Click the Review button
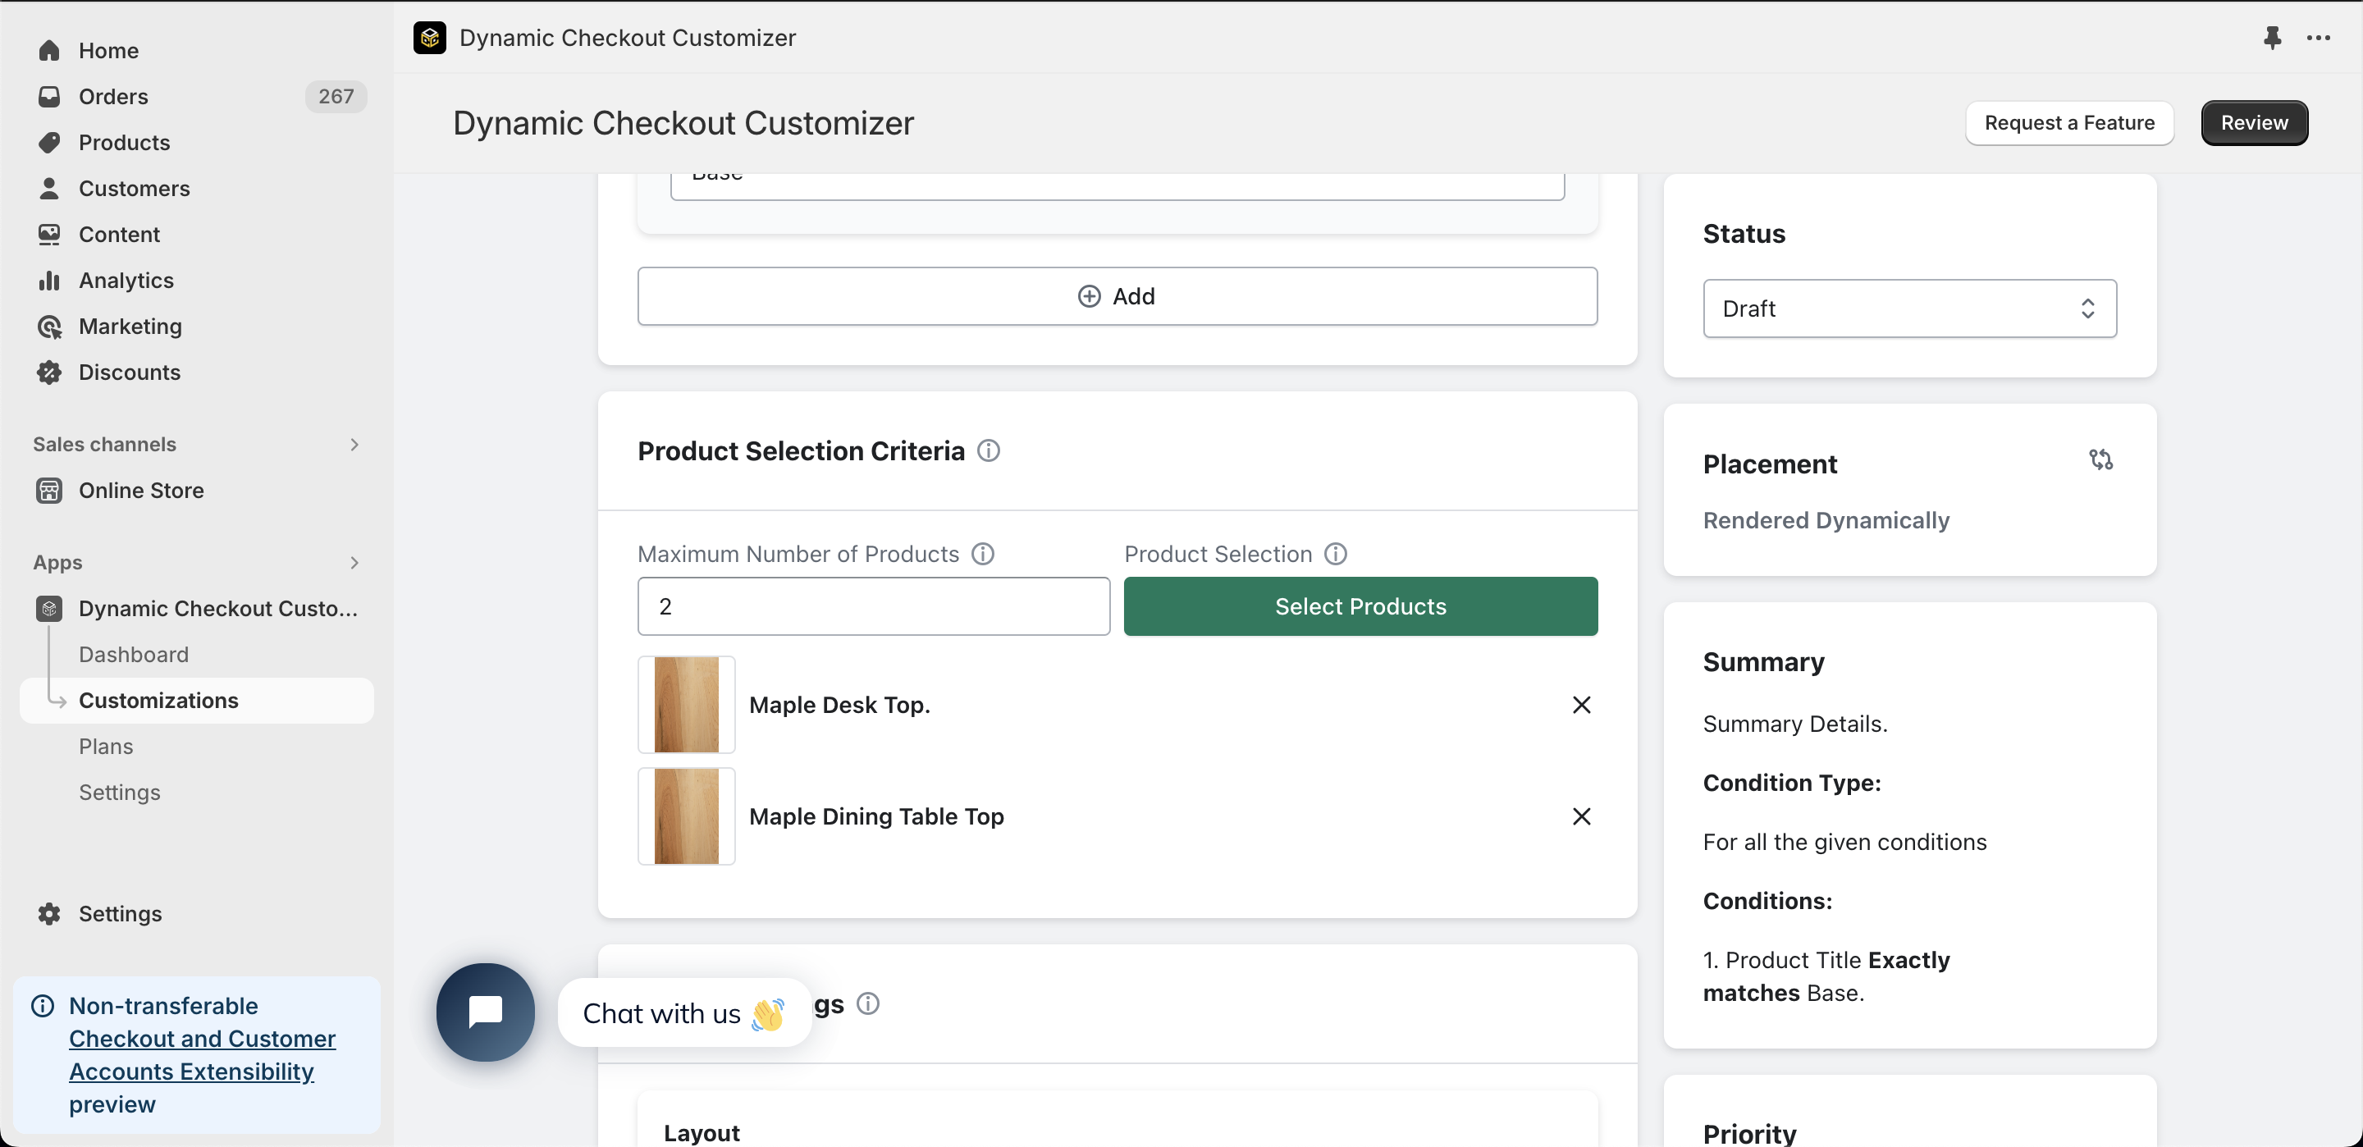Screen dimensions: 2363x1147 click(2255, 123)
